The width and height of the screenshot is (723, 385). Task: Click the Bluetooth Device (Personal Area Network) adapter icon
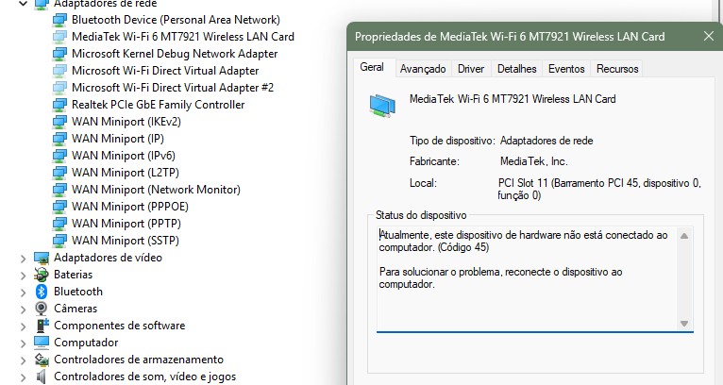(59, 20)
